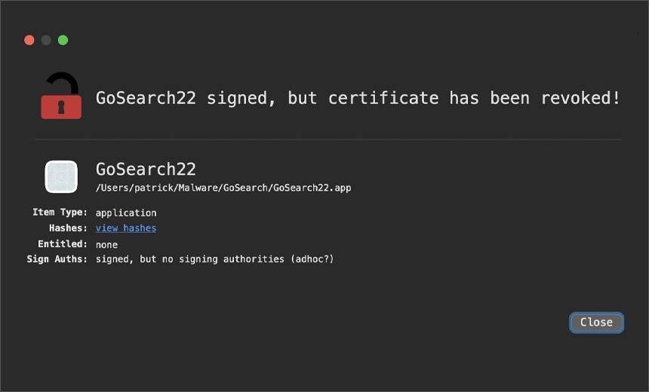Select the GoSearch22.app file path text

[x=223, y=188]
